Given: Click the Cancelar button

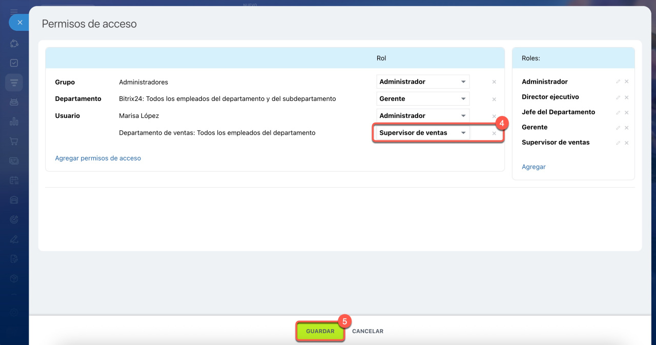Looking at the screenshot, I should tap(367, 331).
